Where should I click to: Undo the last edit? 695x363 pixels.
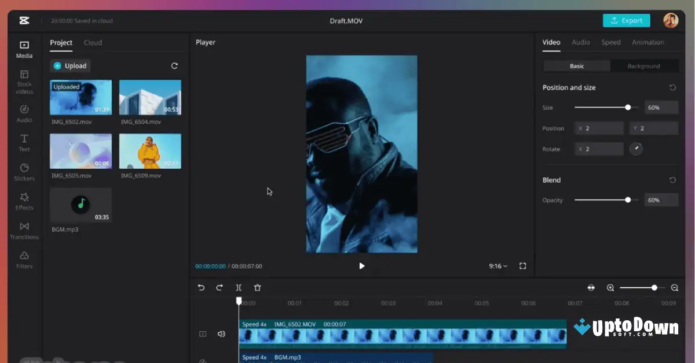[202, 287]
